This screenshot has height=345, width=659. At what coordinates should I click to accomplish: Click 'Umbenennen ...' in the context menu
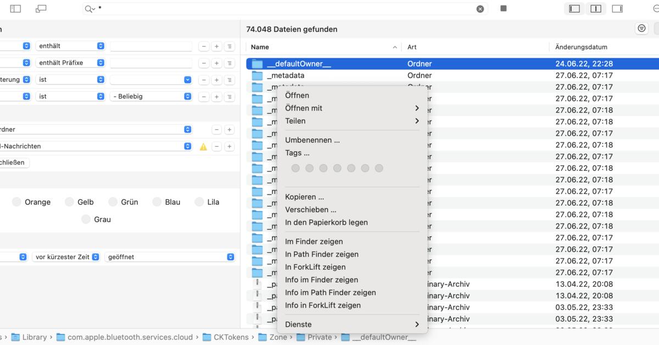pos(312,140)
